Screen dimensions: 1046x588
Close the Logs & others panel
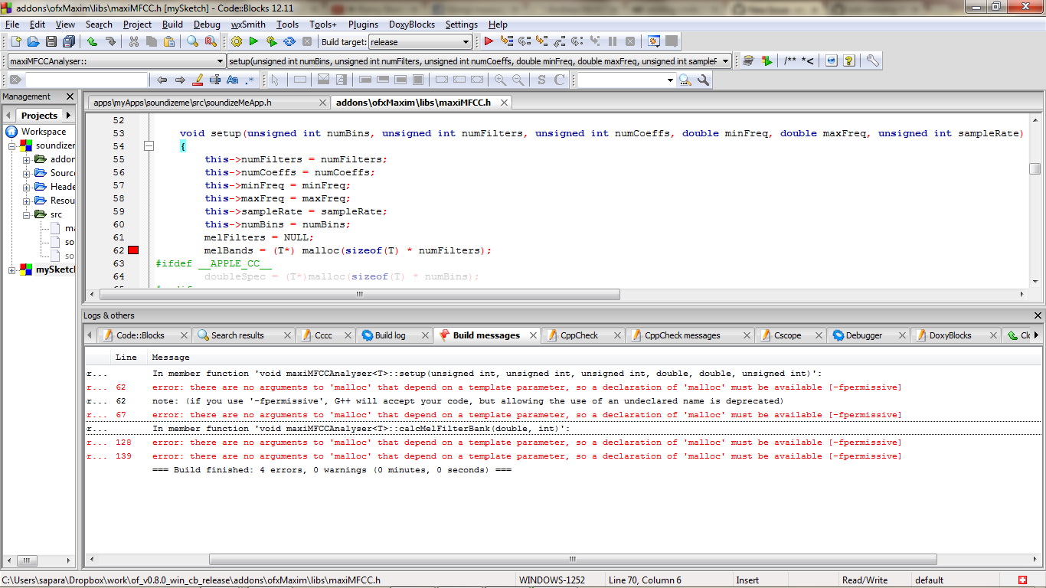click(1038, 315)
